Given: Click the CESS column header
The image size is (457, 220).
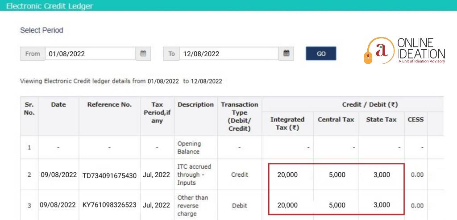Looking at the screenshot, I should click(x=415, y=120).
